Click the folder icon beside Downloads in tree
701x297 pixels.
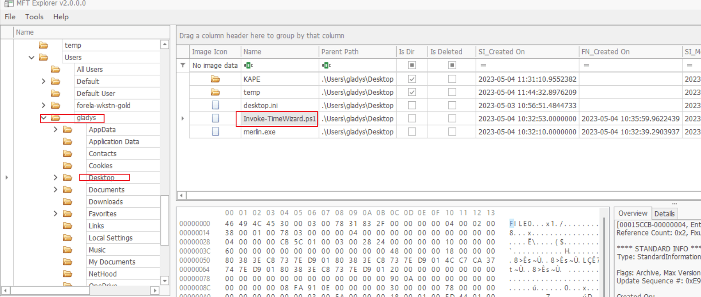click(68, 202)
